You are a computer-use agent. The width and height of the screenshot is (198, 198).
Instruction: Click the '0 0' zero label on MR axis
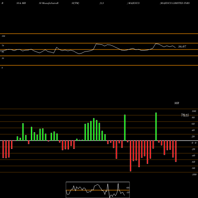[194, 143]
